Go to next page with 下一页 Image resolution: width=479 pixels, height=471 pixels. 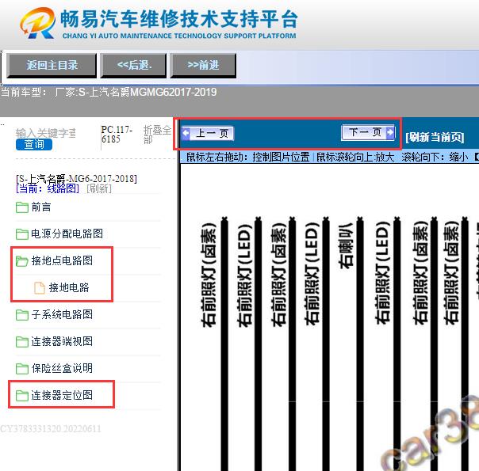coord(368,133)
